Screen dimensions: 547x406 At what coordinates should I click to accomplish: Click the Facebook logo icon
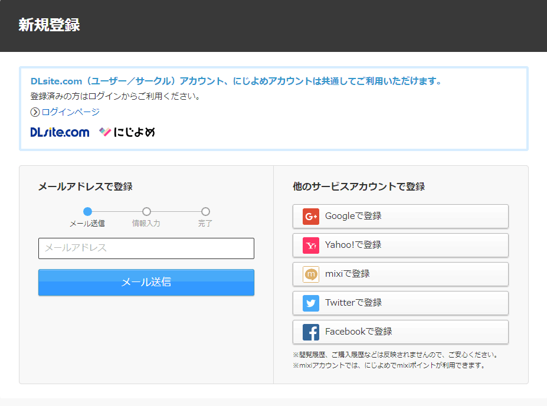(x=311, y=332)
